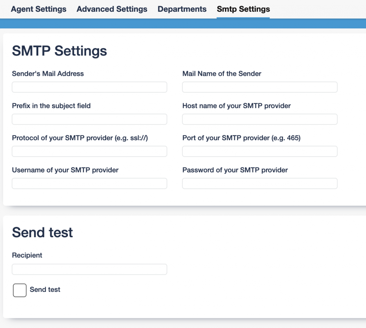Click the large 'Send test' section heading

tap(42, 232)
